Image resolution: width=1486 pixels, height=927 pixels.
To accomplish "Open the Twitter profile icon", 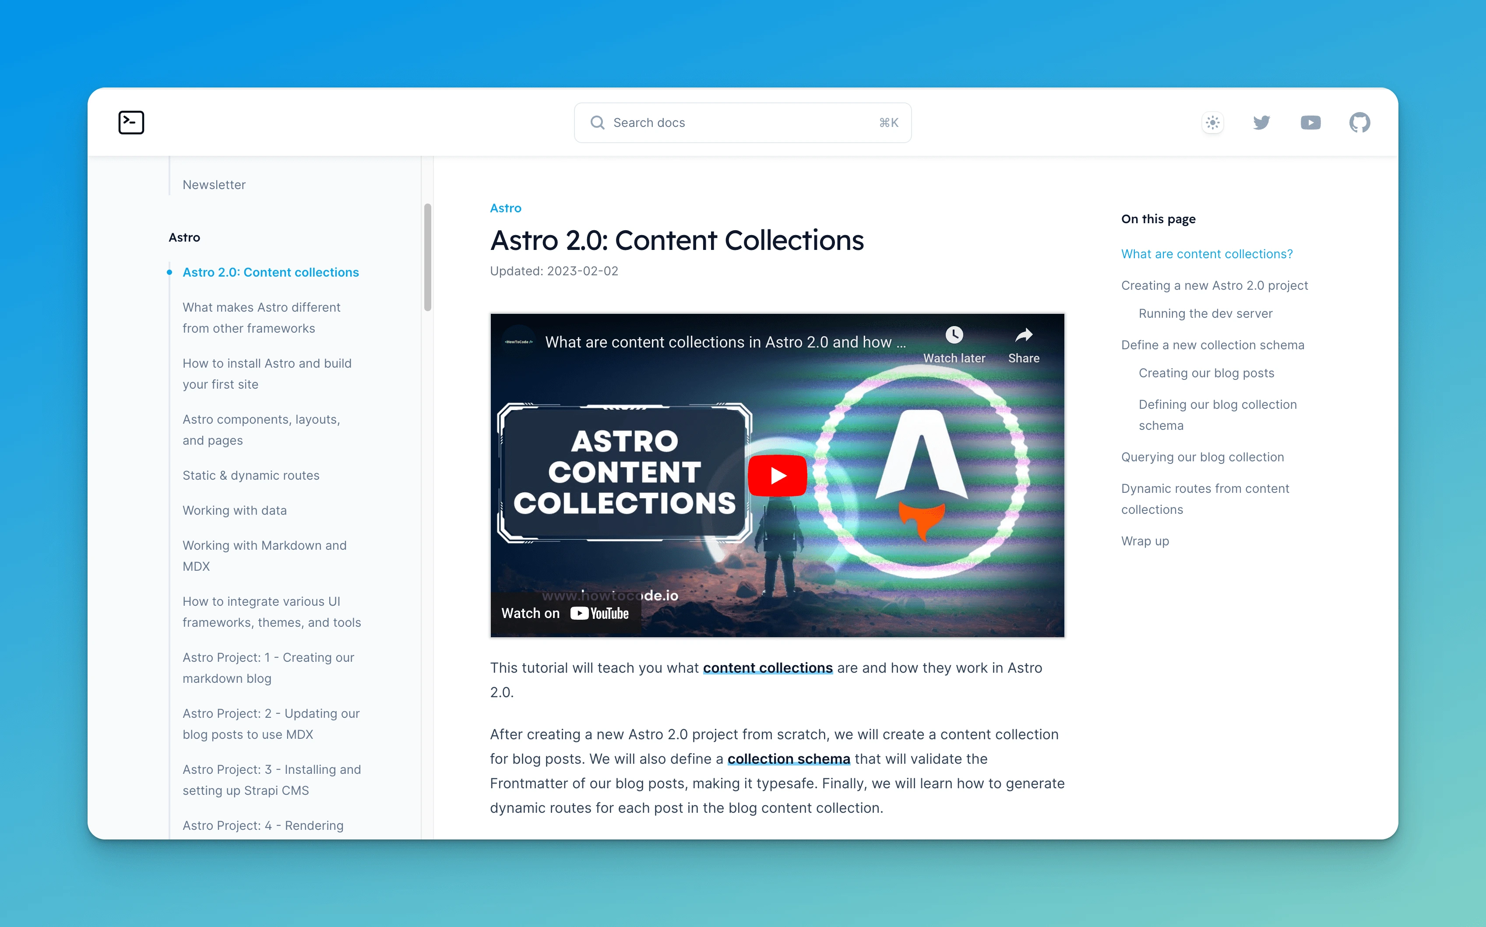I will [1261, 123].
